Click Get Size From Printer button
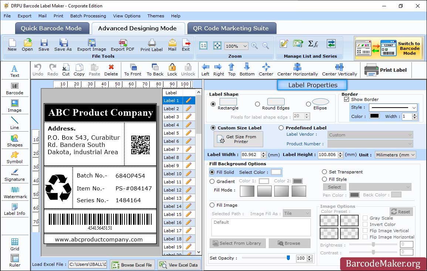Image resolution: width=427 pixels, height=271 pixels. 238,139
